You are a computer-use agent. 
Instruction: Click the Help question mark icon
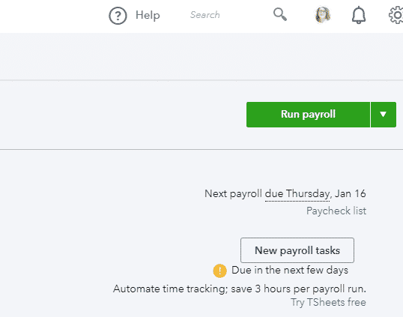[118, 16]
